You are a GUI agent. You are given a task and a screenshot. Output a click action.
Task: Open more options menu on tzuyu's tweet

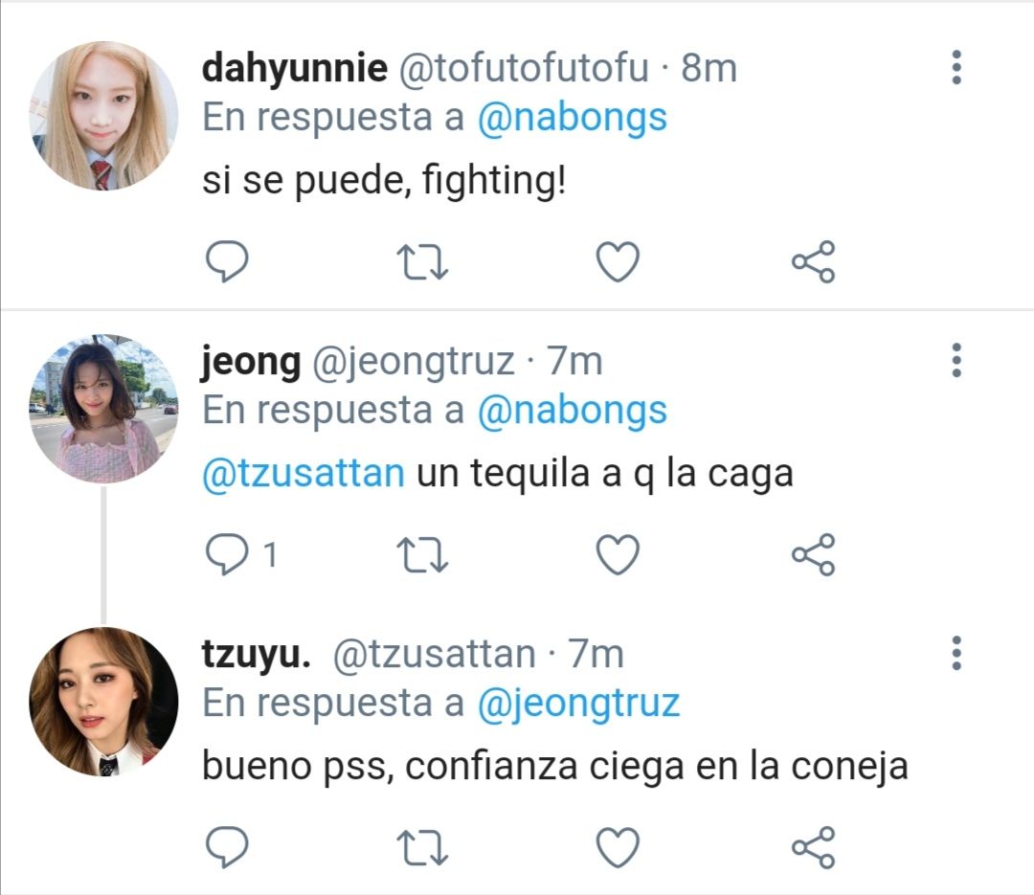956,653
